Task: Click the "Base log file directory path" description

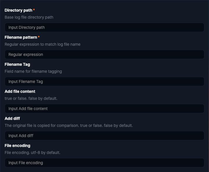Action: pyautogui.click(x=29, y=17)
